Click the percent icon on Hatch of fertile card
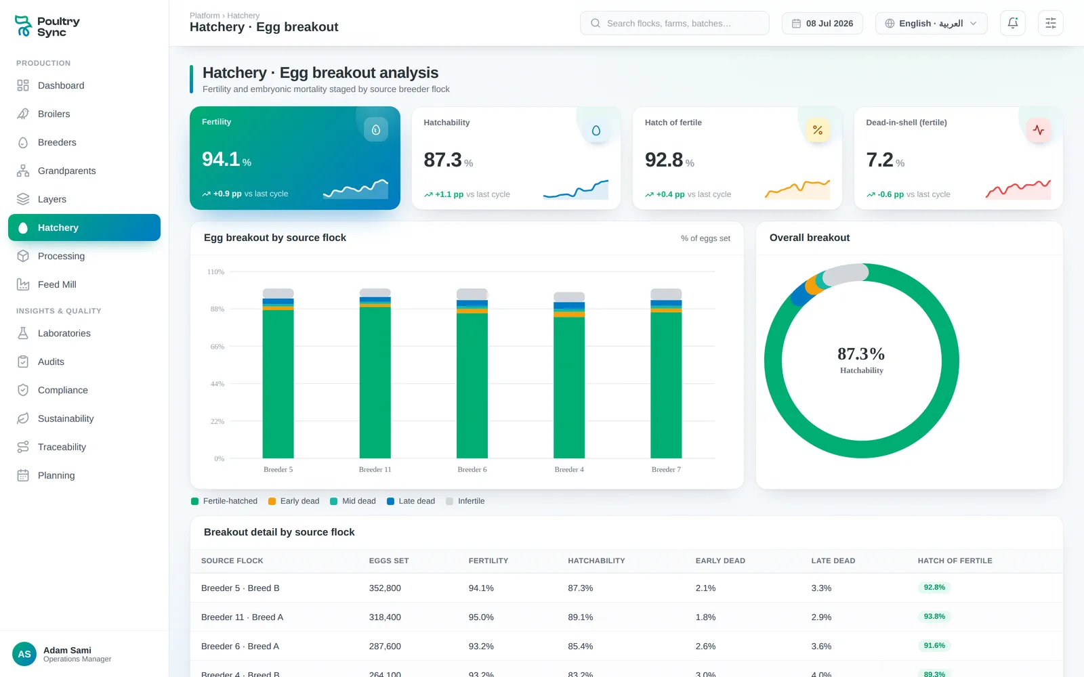This screenshot has width=1084, height=677. tap(818, 130)
